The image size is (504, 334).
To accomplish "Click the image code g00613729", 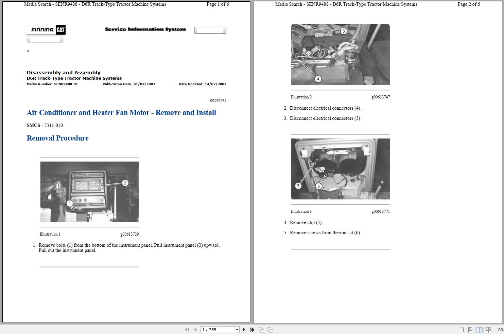I will pyautogui.click(x=129, y=234).
